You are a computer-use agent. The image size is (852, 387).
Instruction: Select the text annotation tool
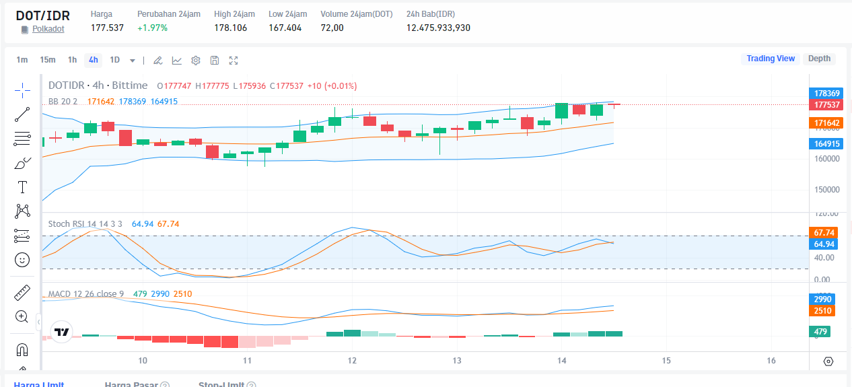tap(22, 187)
